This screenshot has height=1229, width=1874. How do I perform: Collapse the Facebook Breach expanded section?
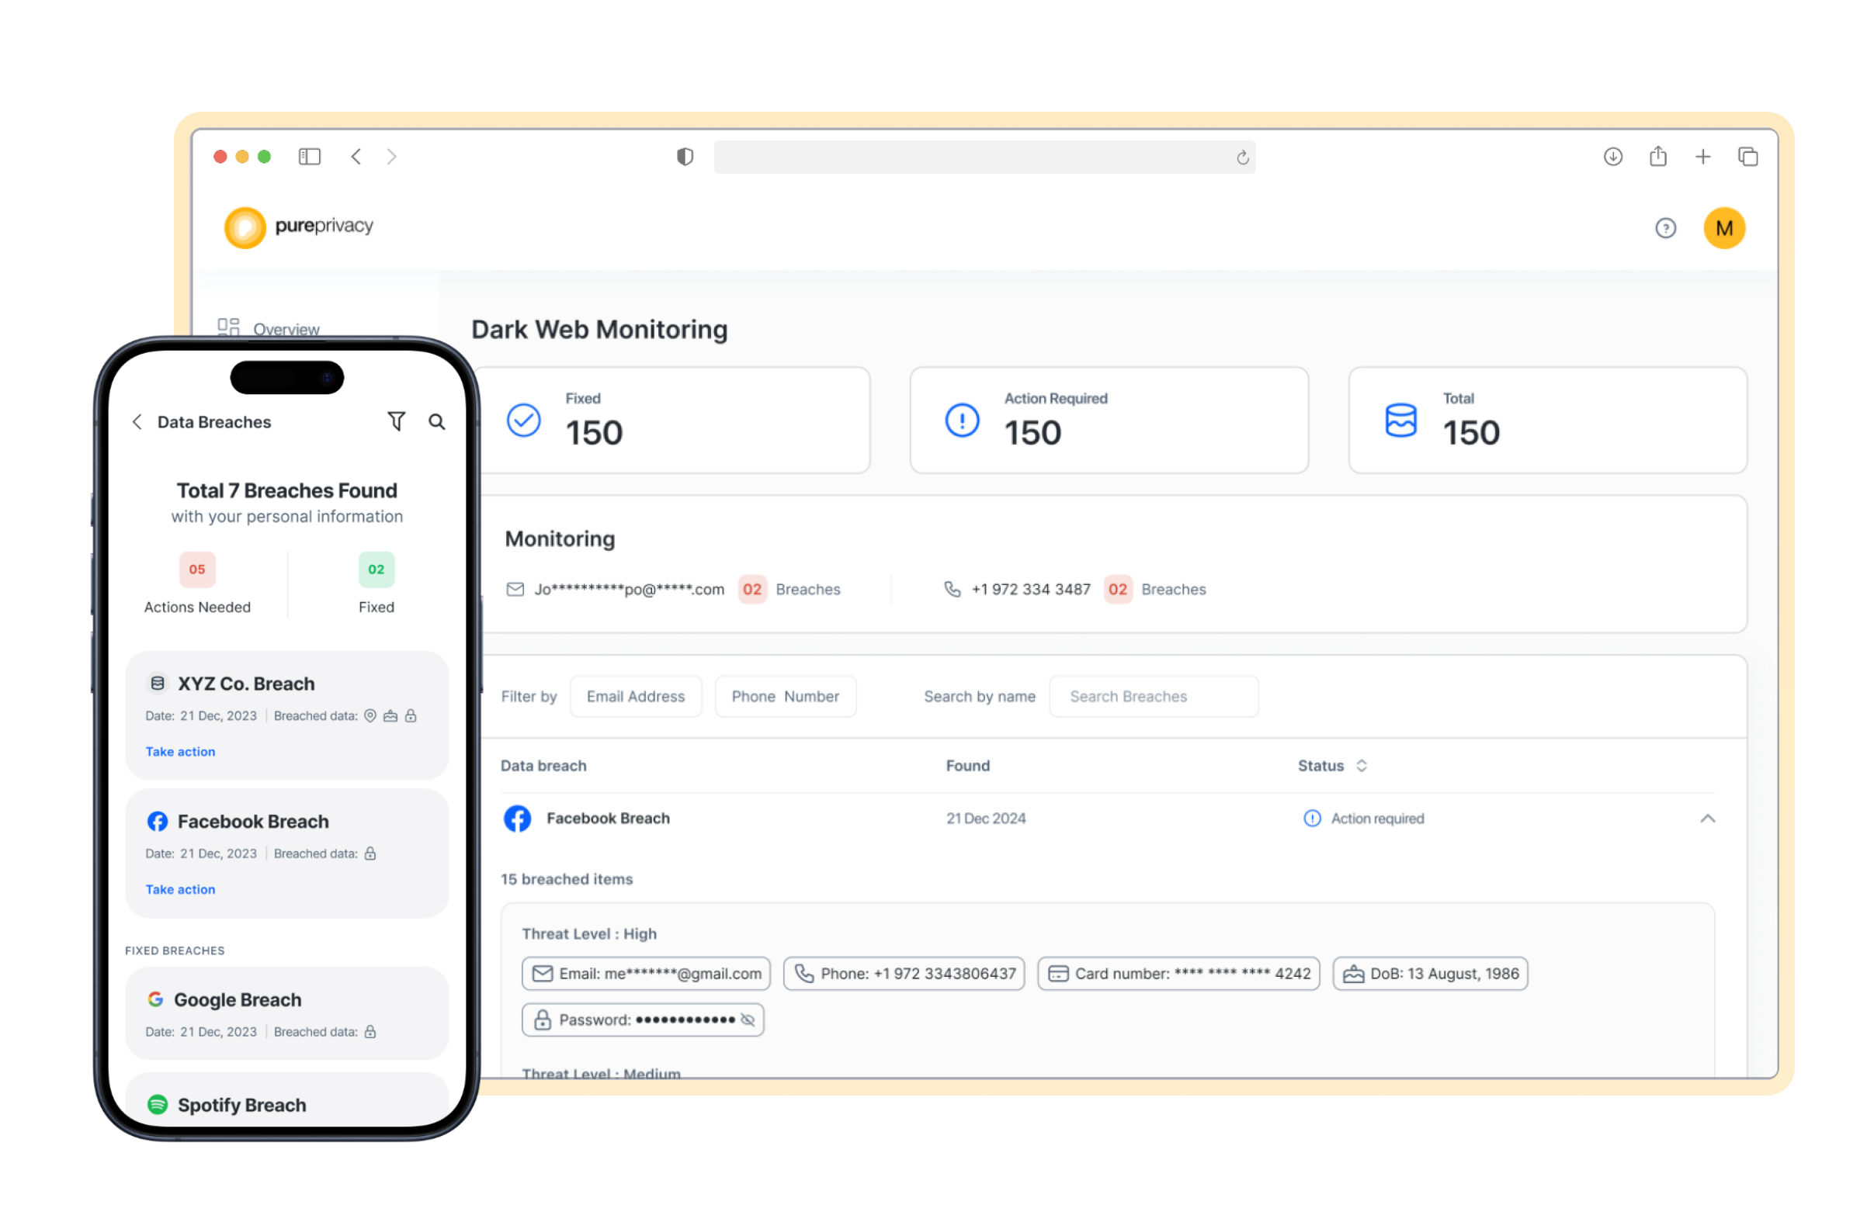point(1708,818)
